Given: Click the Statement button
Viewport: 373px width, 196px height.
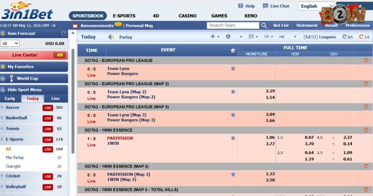Looking at the screenshot, I should pos(307,26).
